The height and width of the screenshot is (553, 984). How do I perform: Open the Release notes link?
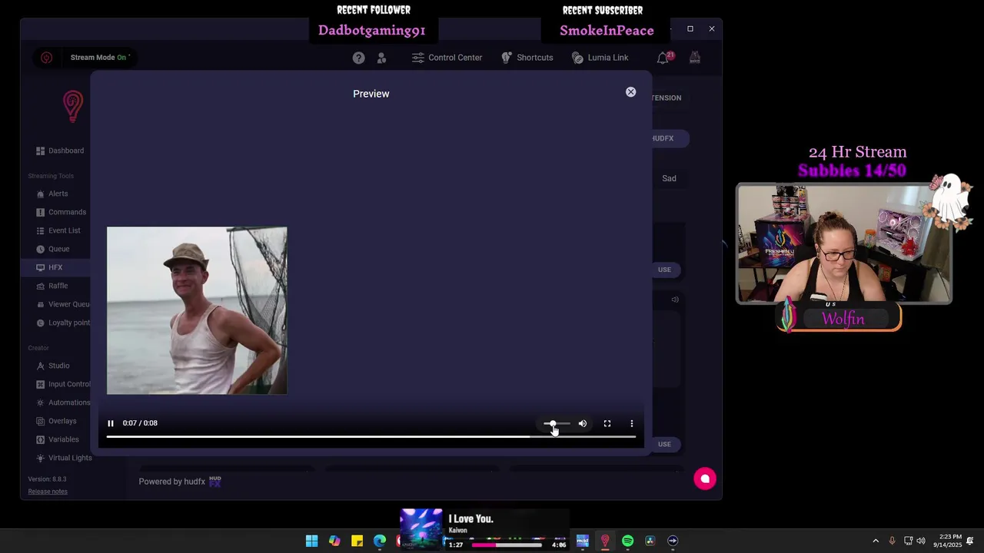48,492
